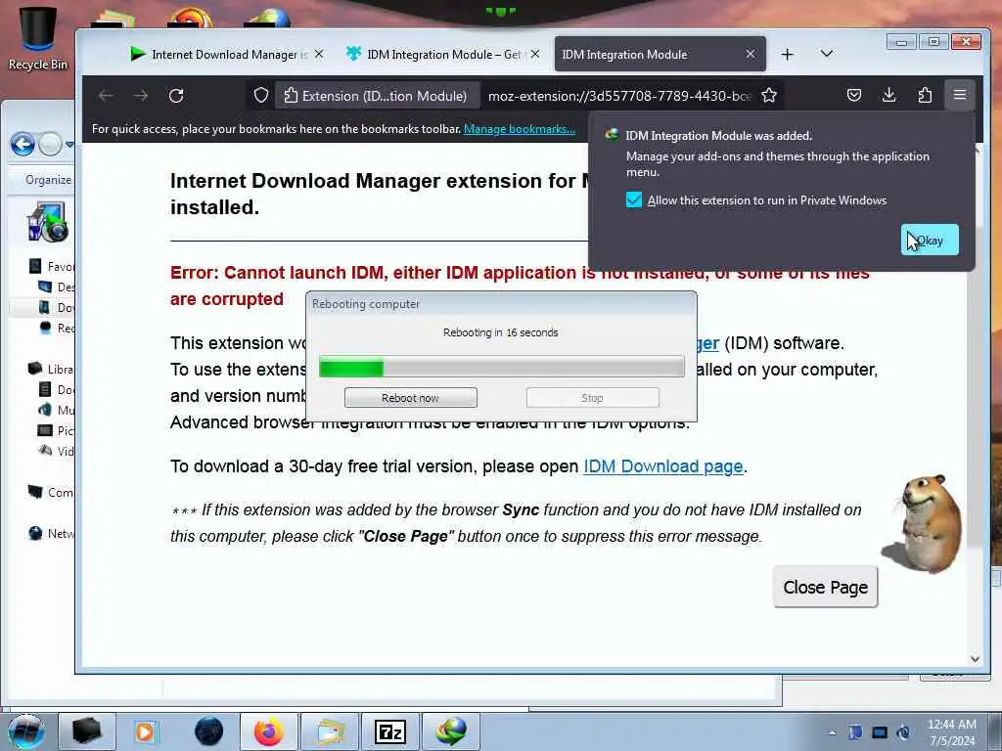Click the Extension (ID...tion Module) identity badge
The height and width of the screenshot is (751, 1002).
pos(377,96)
